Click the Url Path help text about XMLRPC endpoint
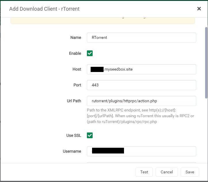Screen dimensions: 208x182 (140, 116)
